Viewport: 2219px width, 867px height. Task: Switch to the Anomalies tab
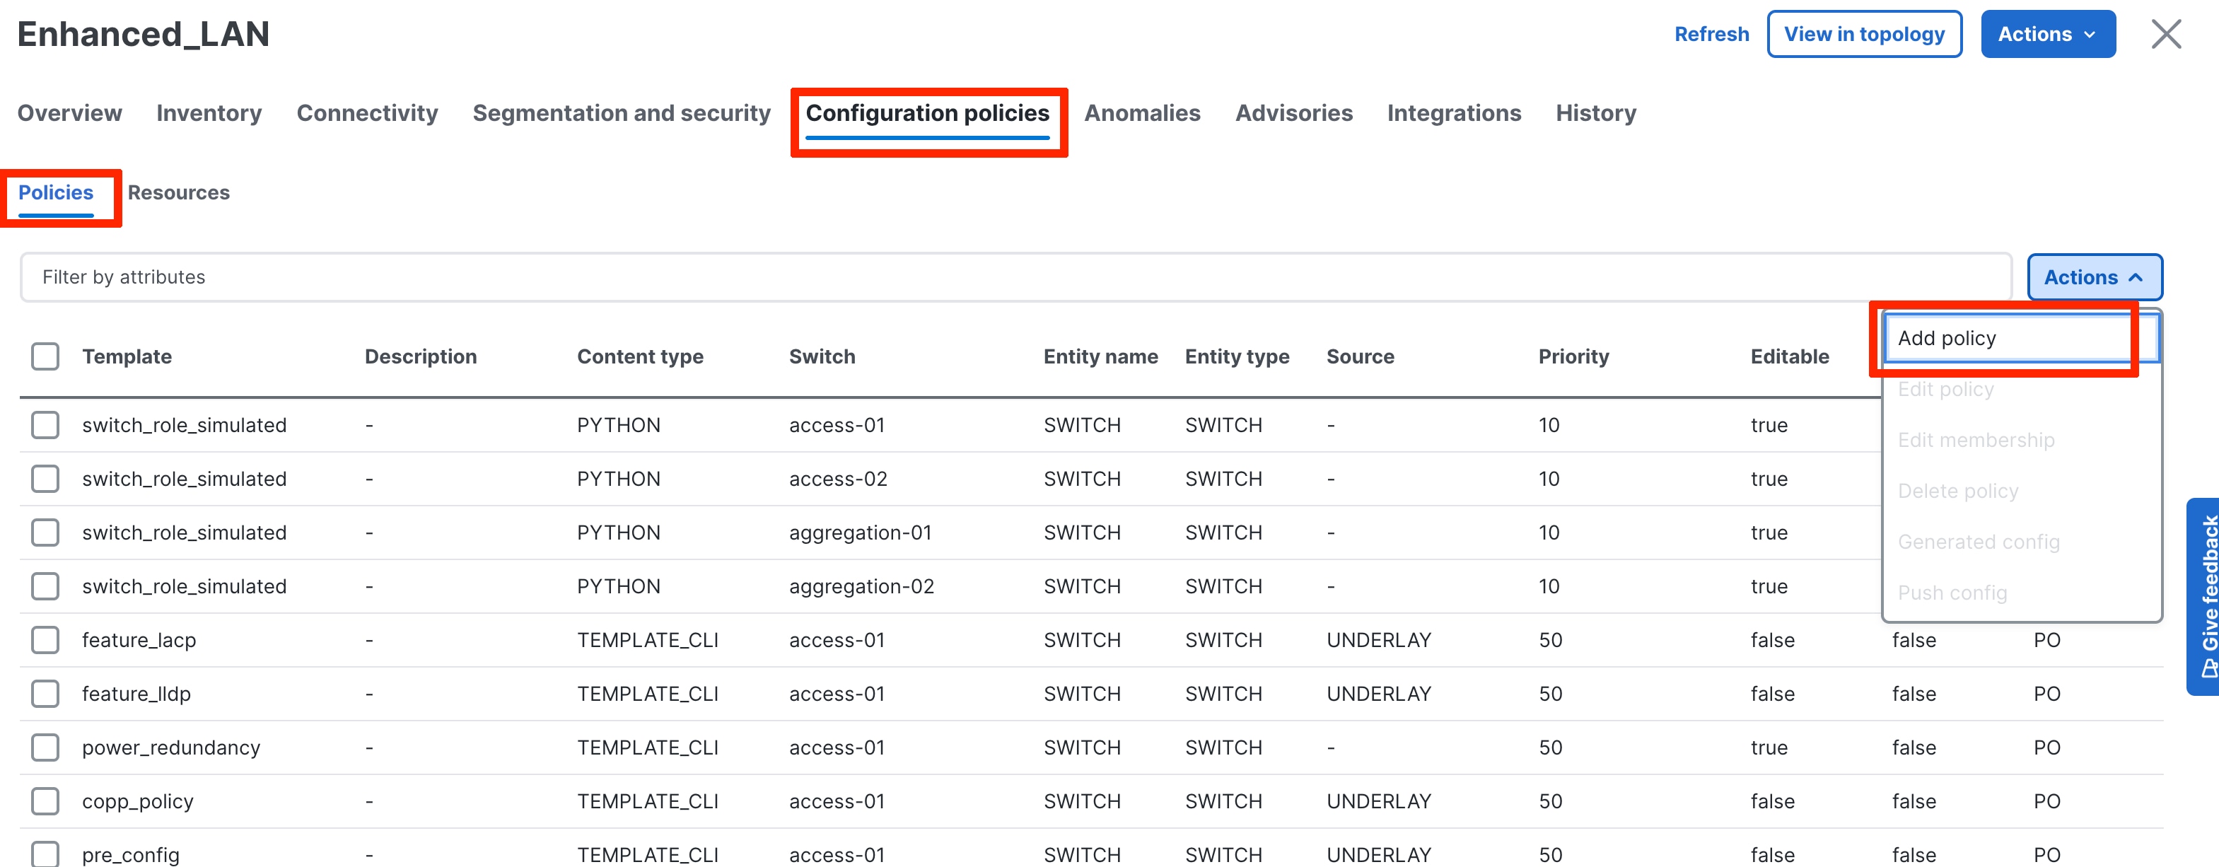1142,113
